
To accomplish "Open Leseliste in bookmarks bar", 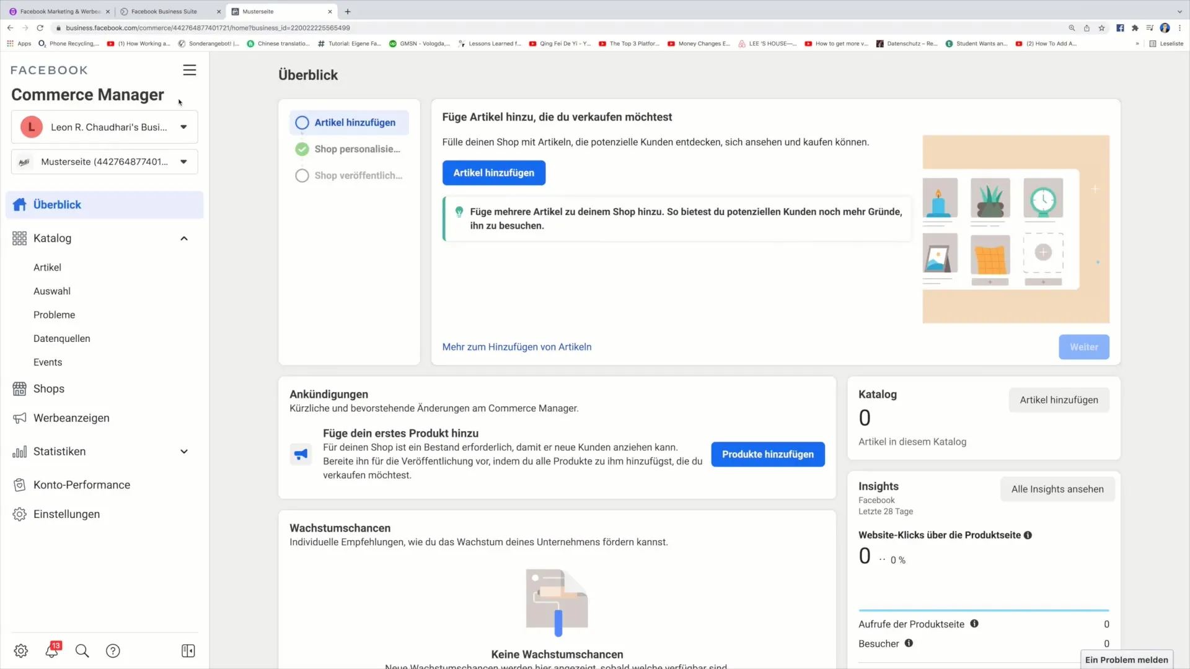I will [x=1166, y=43].
